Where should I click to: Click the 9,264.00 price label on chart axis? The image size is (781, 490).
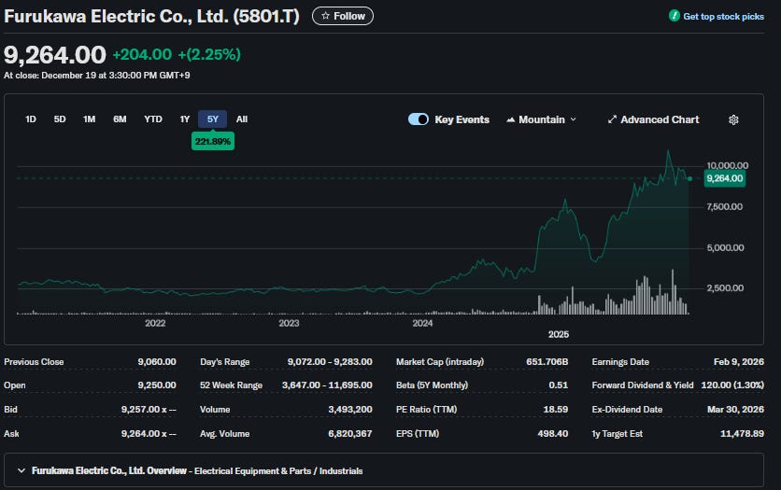click(725, 178)
